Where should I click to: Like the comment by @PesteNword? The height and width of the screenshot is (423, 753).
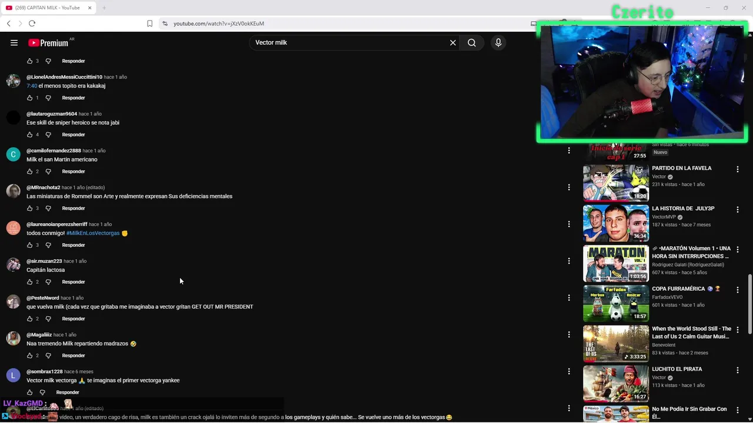pos(29,318)
